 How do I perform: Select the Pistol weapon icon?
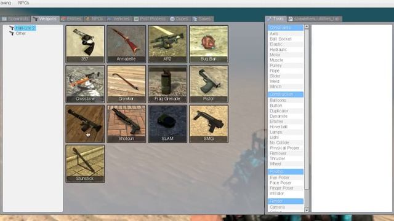[209, 84]
